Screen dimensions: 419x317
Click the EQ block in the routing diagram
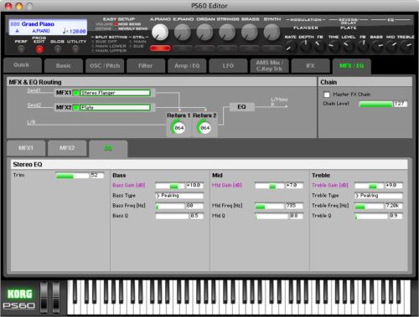tap(241, 107)
